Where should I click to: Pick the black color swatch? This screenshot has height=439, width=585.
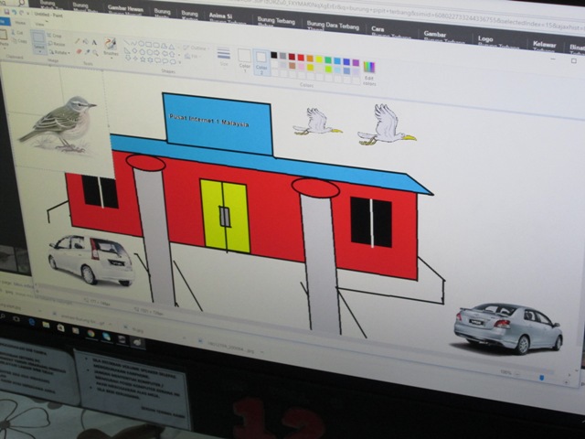pyautogui.click(x=274, y=55)
